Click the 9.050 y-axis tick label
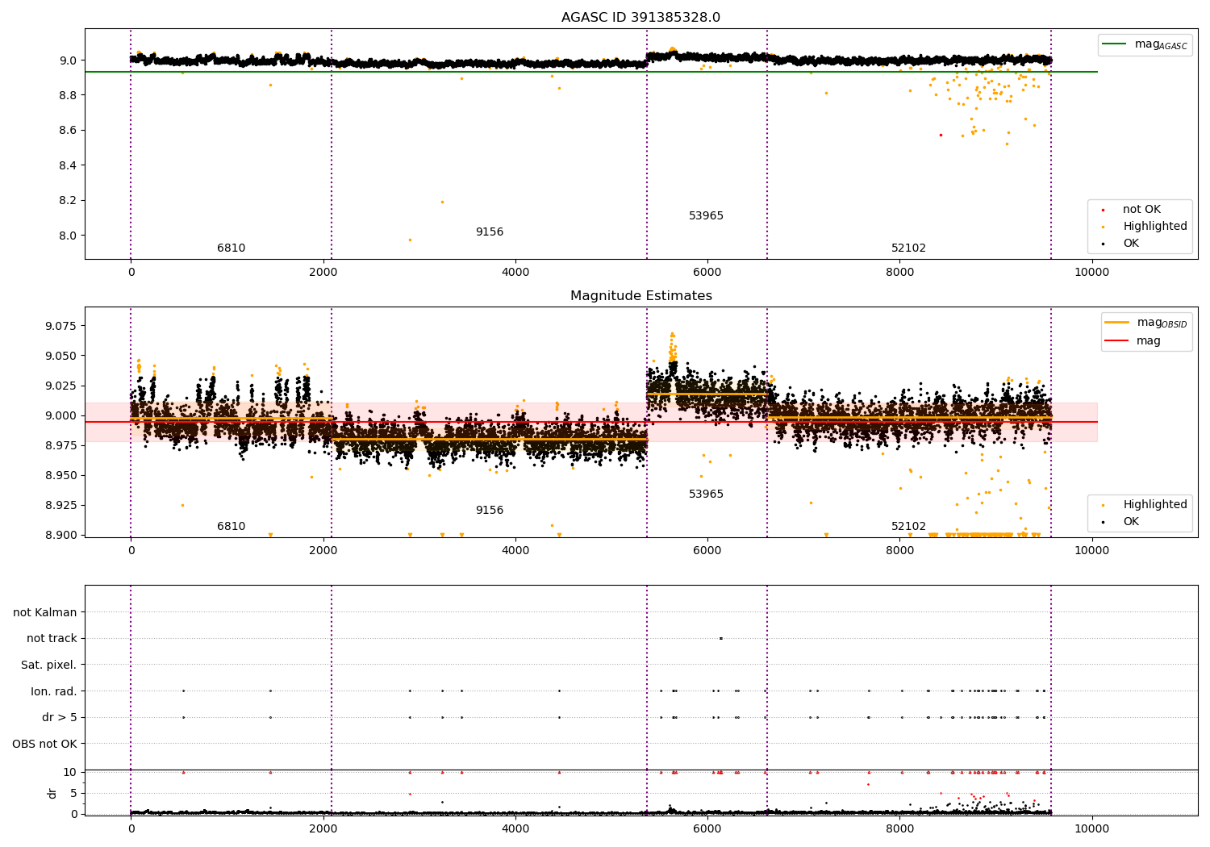Viewport: 1210px width, 847px height. (x=60, y=356)
